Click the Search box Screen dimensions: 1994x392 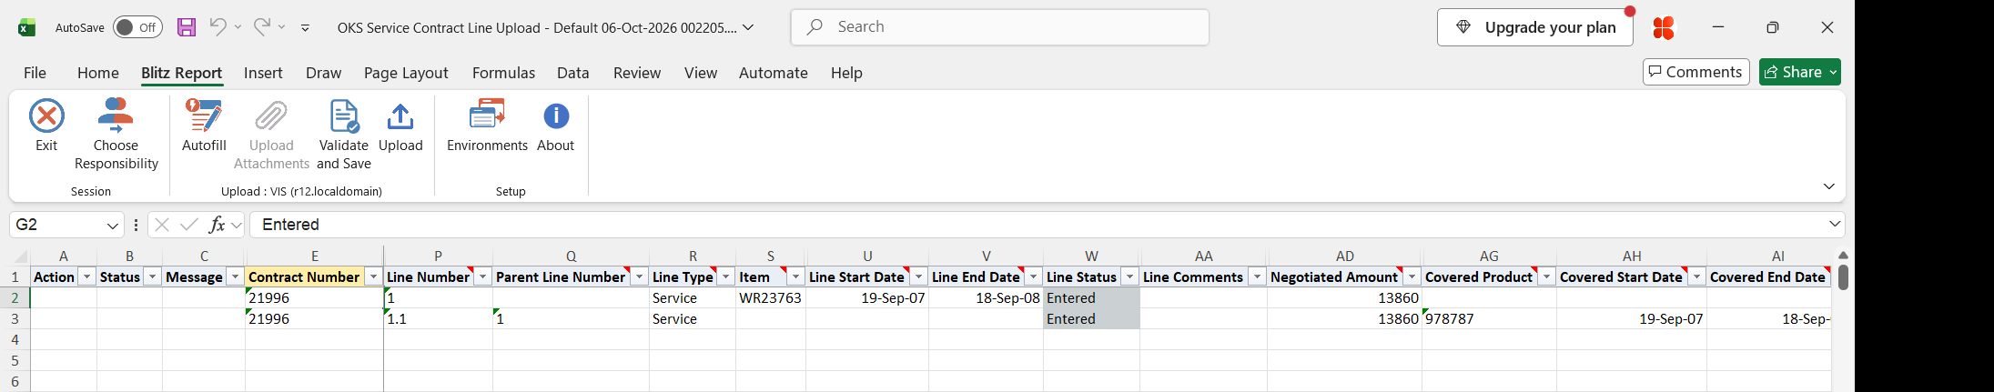(1000, 27)
